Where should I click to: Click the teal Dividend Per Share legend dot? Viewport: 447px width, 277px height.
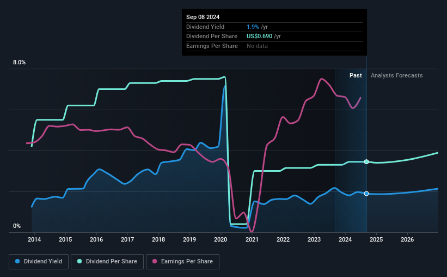click(79, 261)
